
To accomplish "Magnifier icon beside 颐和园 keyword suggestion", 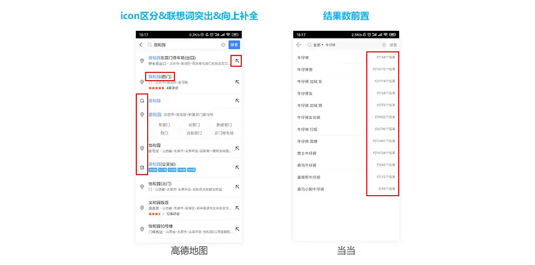I will [x=142, y=101].
